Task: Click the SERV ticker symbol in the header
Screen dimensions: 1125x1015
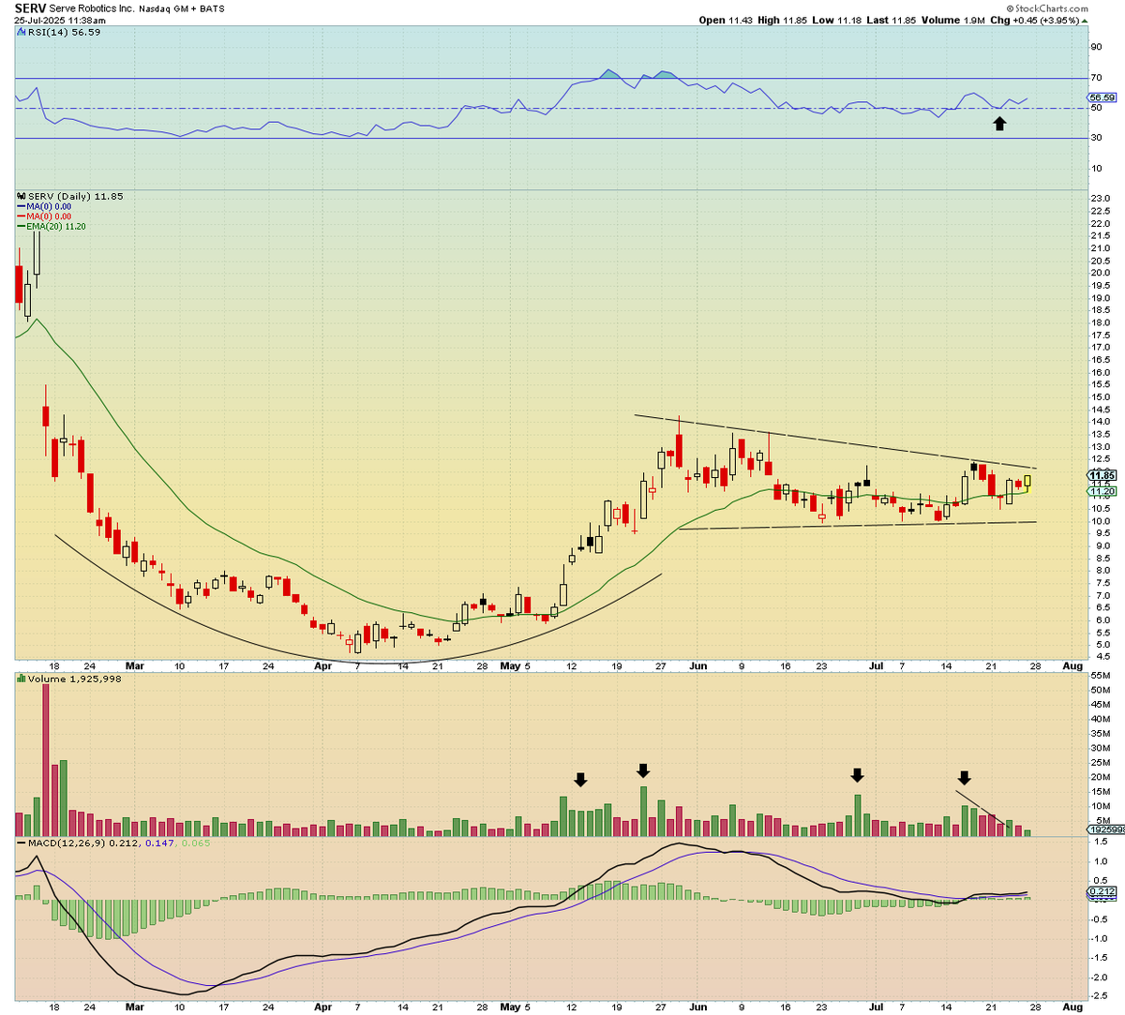Action: (30, 7)
